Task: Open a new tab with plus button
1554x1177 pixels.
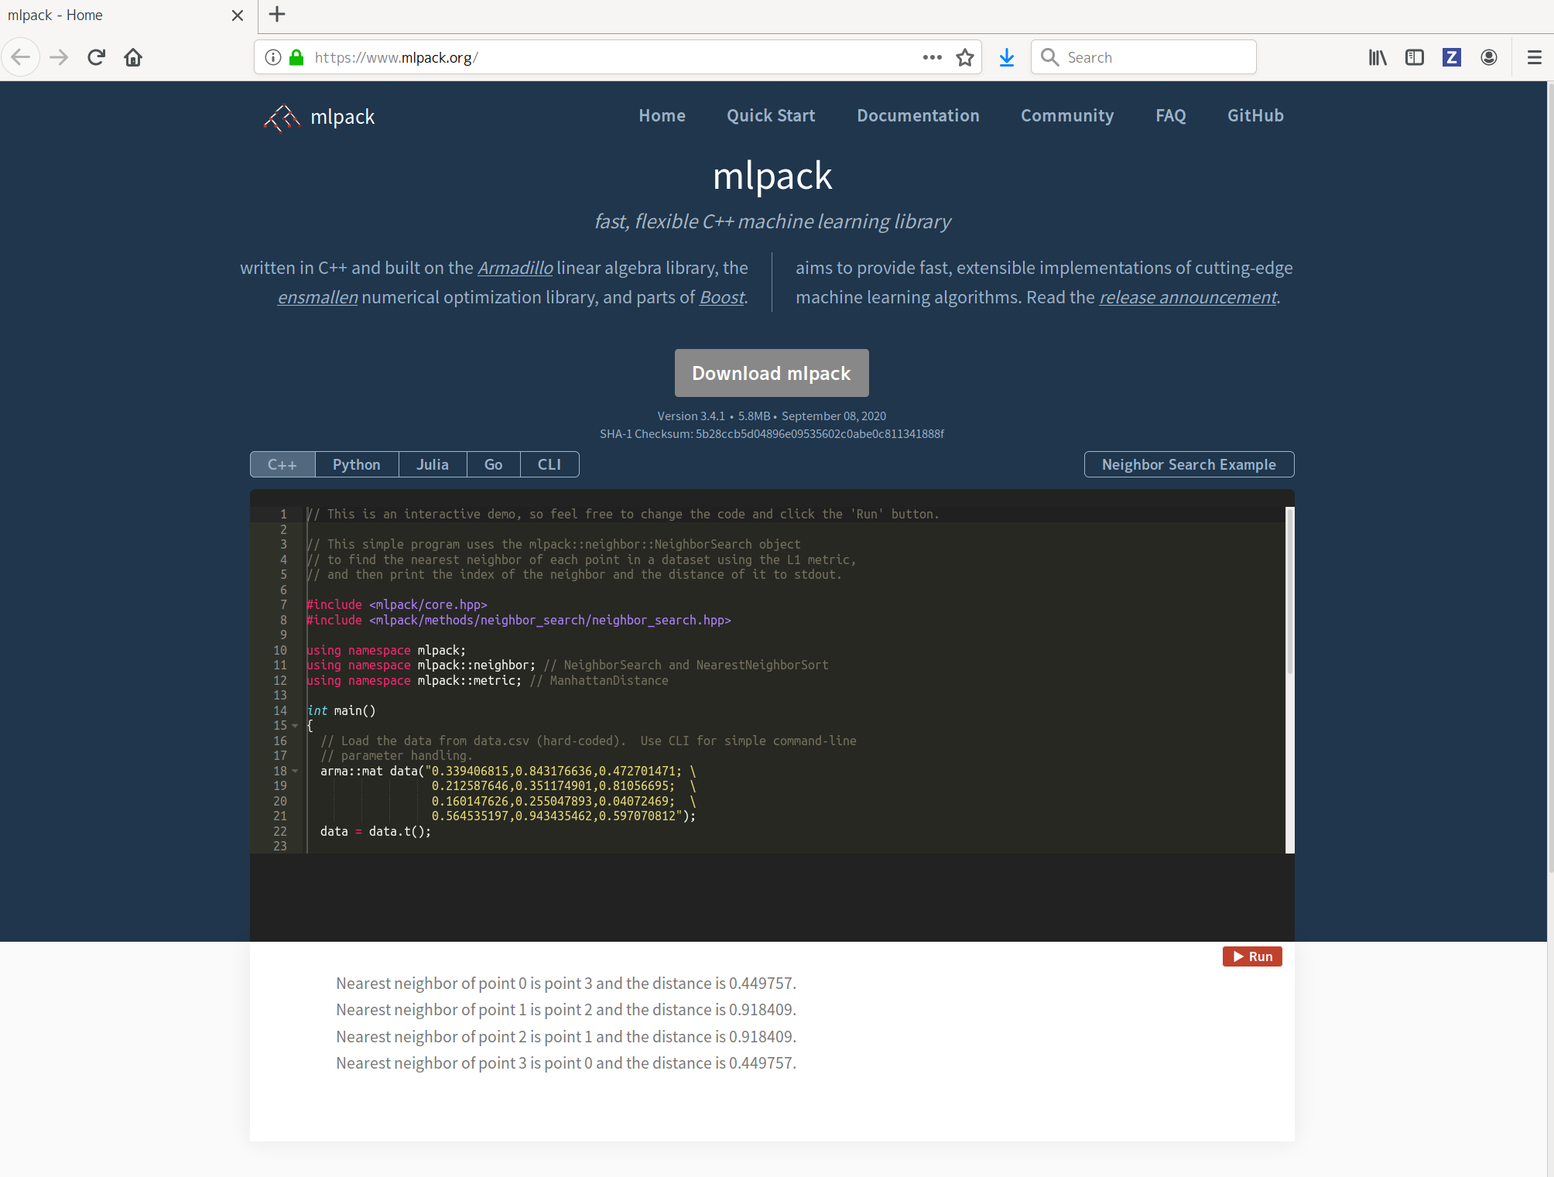Action: pos(277,15)
